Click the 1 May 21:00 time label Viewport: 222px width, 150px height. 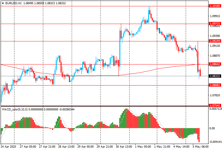[x=162, y=147]
